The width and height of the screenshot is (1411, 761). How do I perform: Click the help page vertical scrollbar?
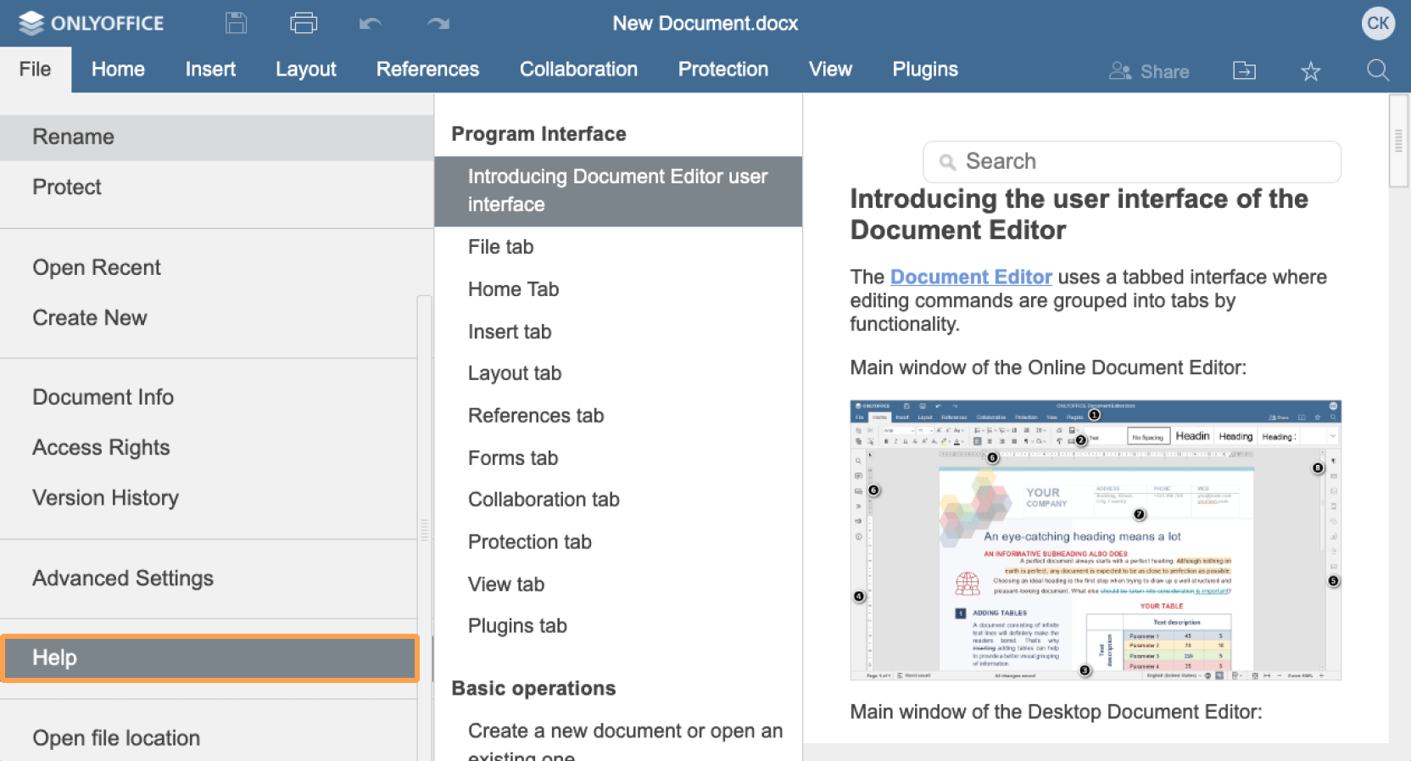coord(1398,141)
